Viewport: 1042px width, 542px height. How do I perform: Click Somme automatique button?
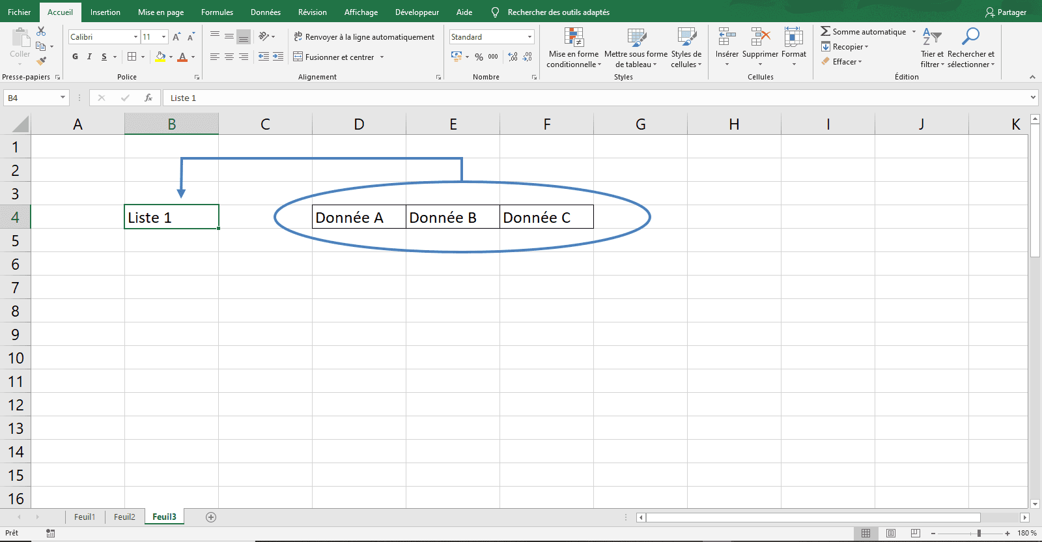864,32
